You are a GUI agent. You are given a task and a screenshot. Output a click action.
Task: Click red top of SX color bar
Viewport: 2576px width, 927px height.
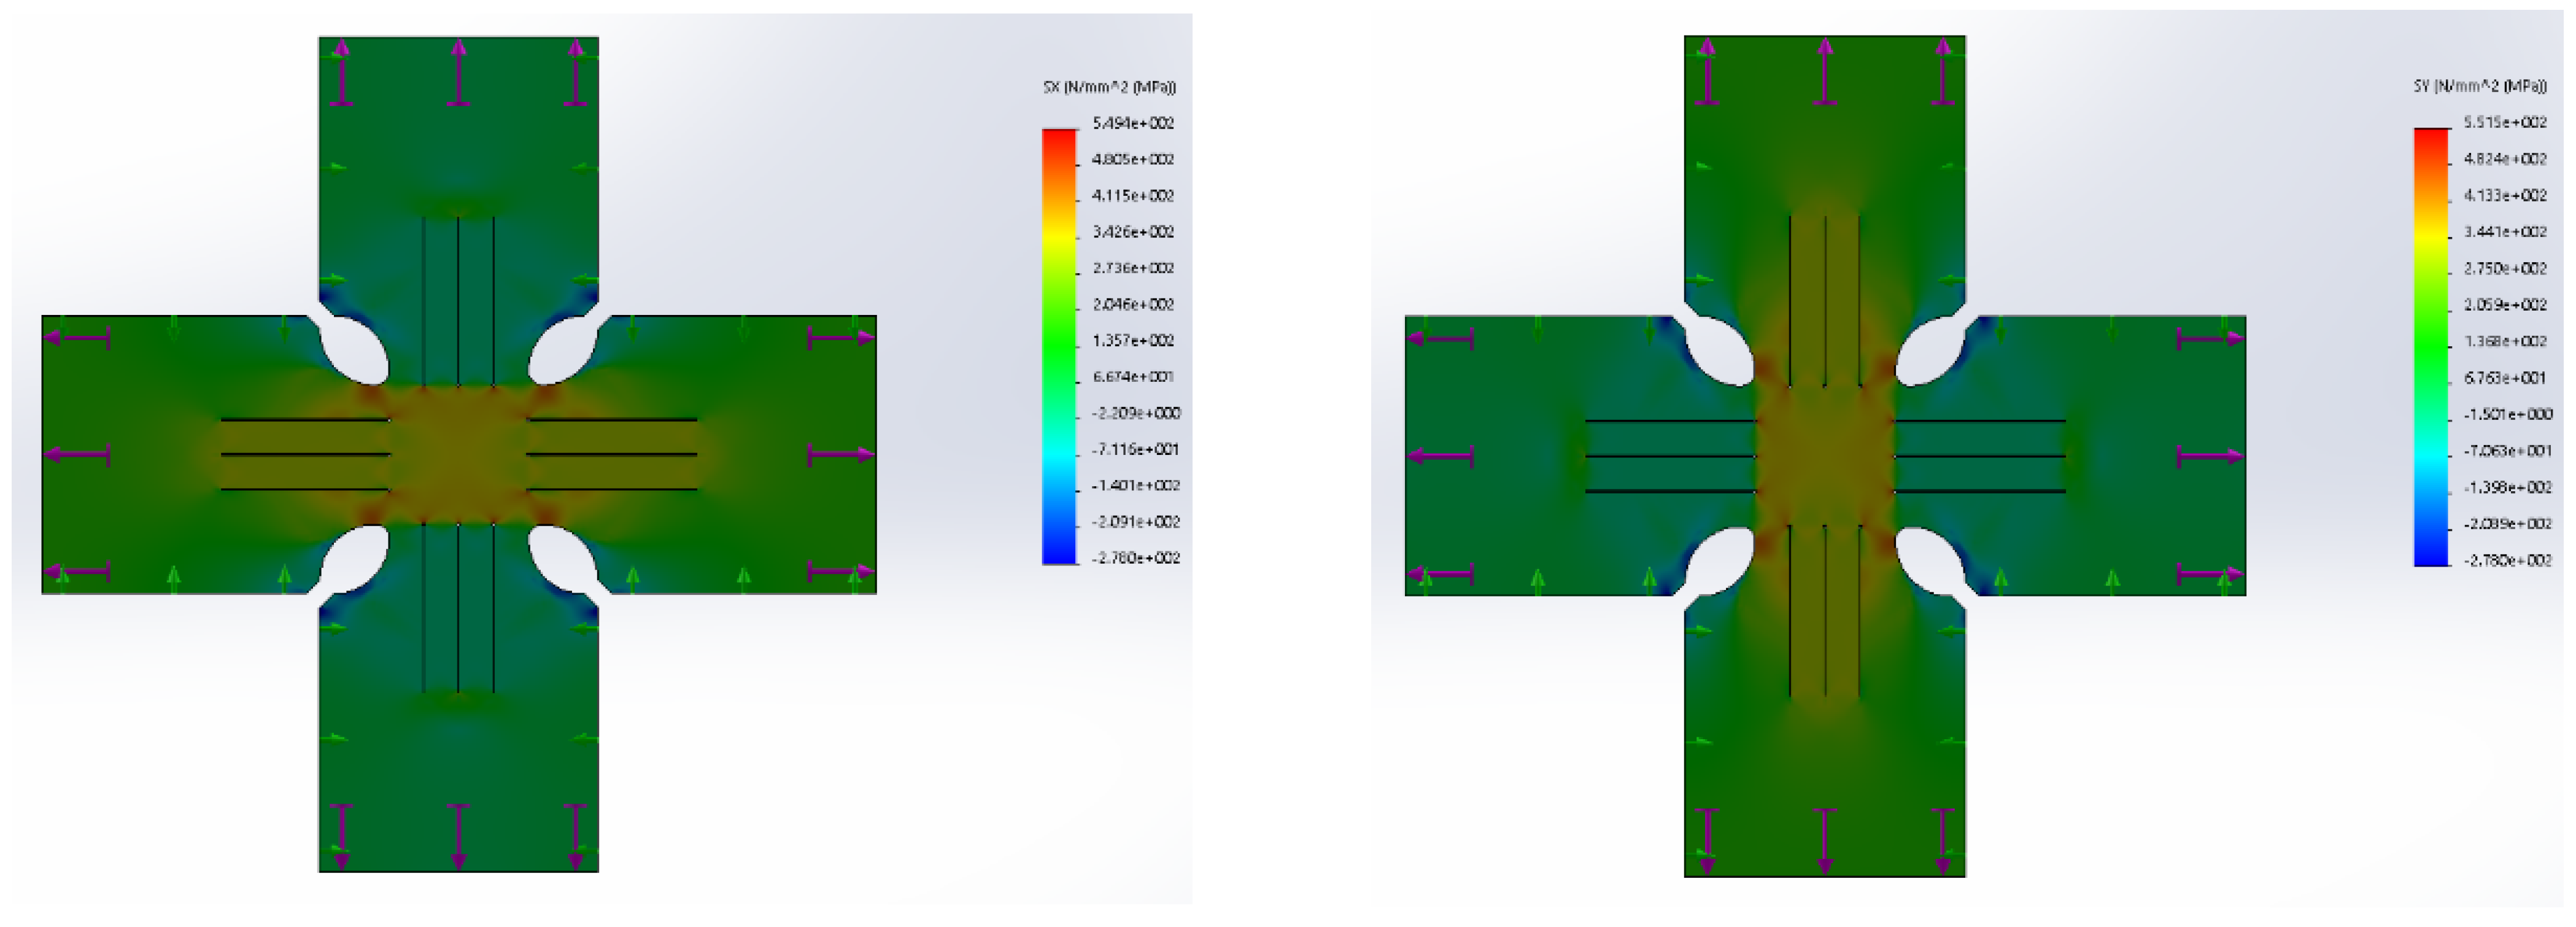click(x=1059, y=140)
